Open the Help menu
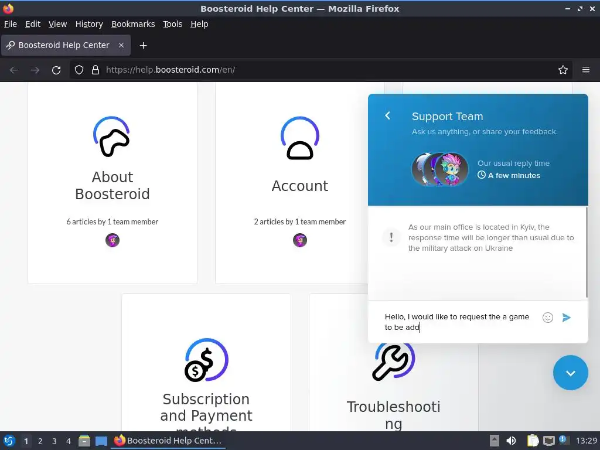 [199, 24]
